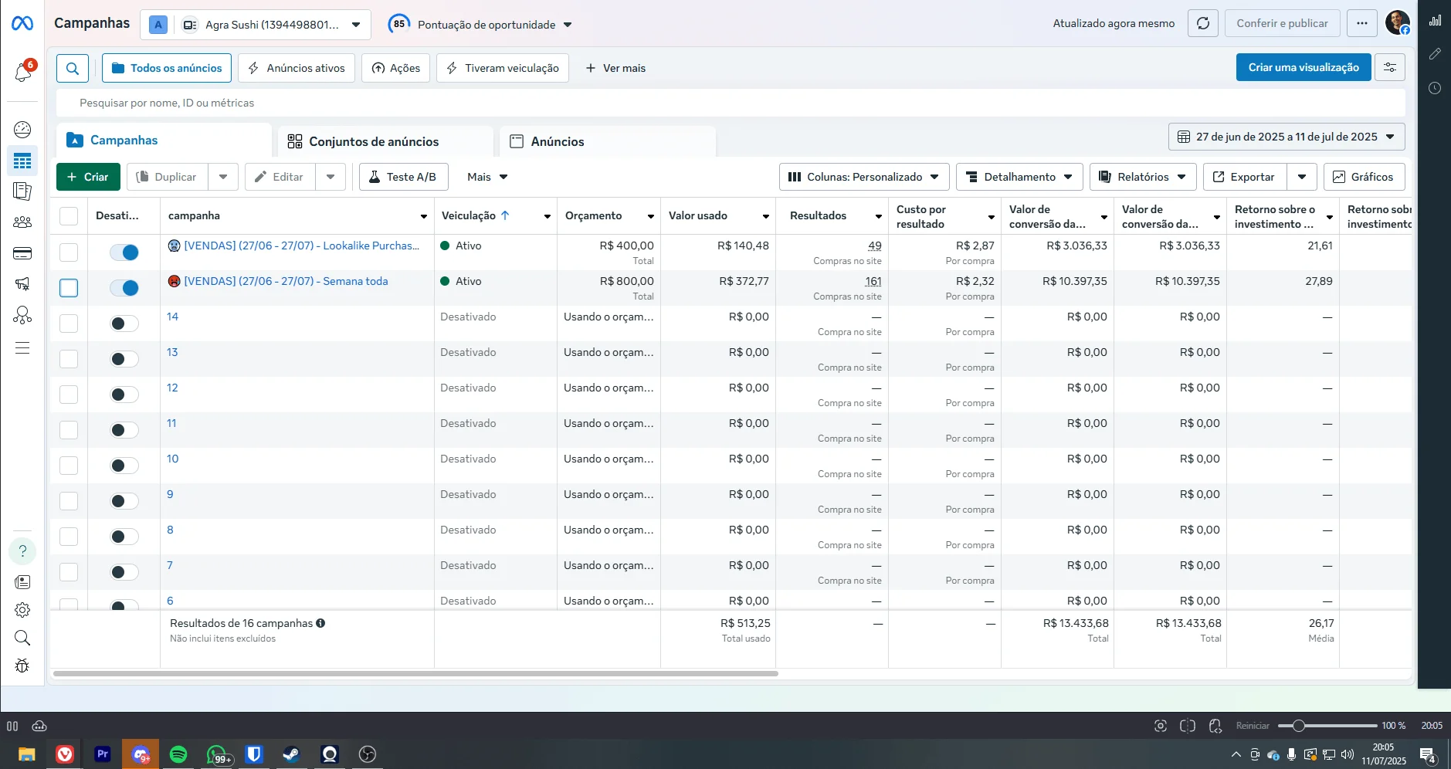The width and height of the screenshot is (1451, 769).
Task: Open billing card icon in sidebar
Action: [x=22, y=253]
